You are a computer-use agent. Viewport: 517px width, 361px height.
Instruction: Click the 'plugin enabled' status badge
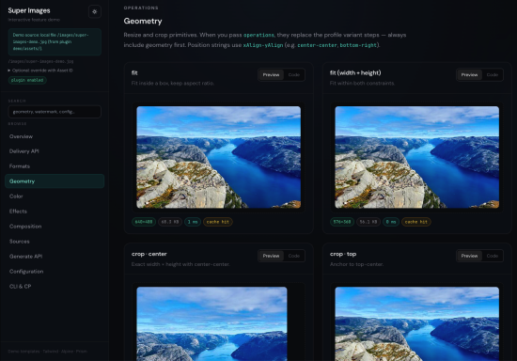[27, 80]
